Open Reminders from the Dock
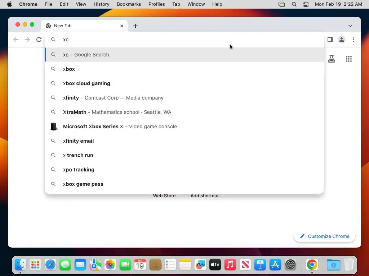The height and width of the screenshot is (276, 369). tap(170, 265)
